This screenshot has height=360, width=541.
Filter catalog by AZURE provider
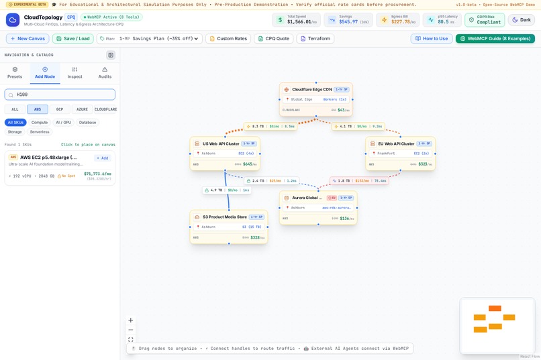pyautogui.click(x=82, y=109)
